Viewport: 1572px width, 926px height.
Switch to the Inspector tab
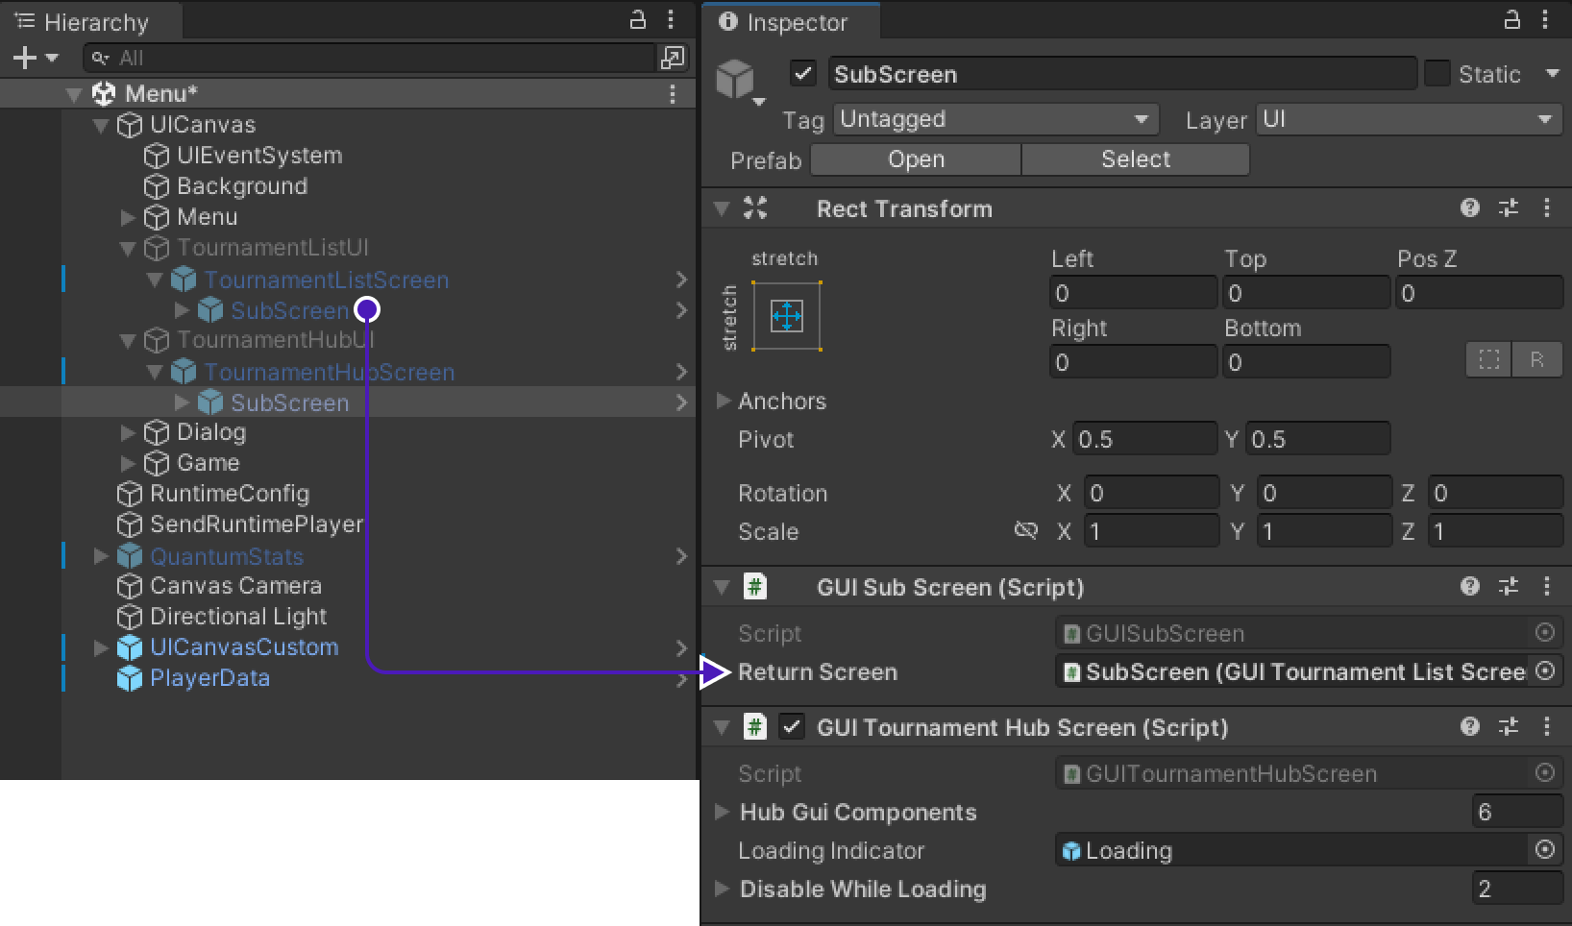[784, 22]
